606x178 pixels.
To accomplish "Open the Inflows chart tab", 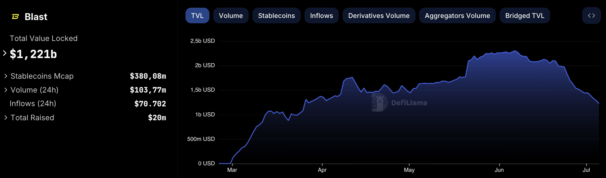I will [322, 16].
